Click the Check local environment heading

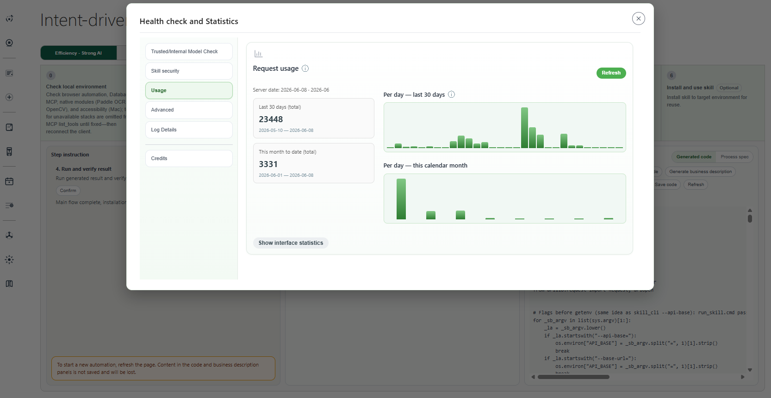tap(76, 87)
